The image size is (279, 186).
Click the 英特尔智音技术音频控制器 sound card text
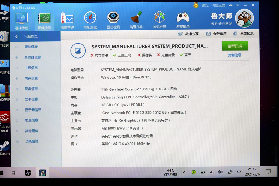coord(127,136)
